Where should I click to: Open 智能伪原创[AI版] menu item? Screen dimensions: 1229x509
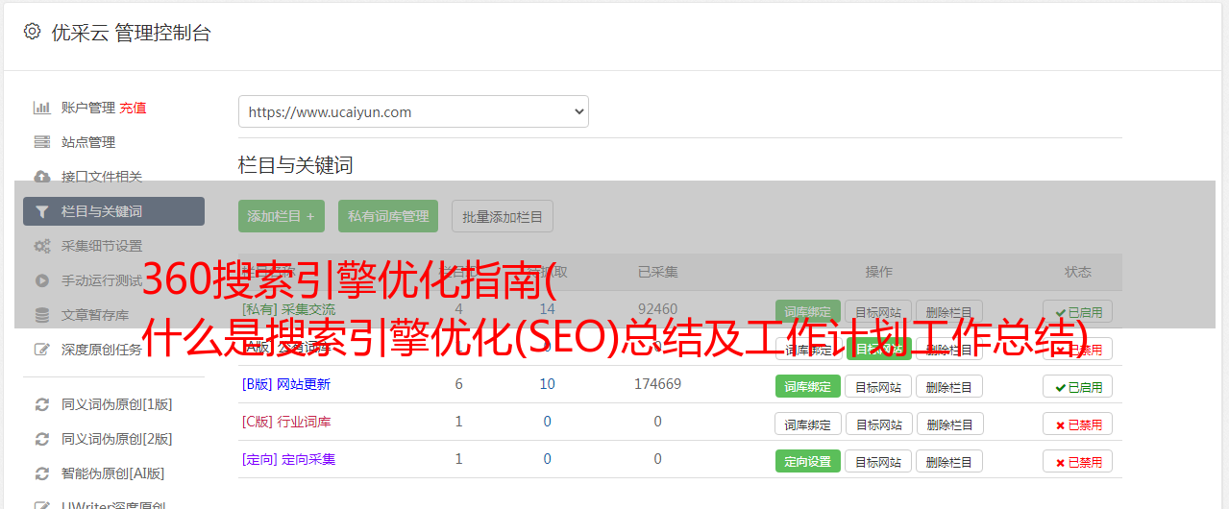click(113, 473)
